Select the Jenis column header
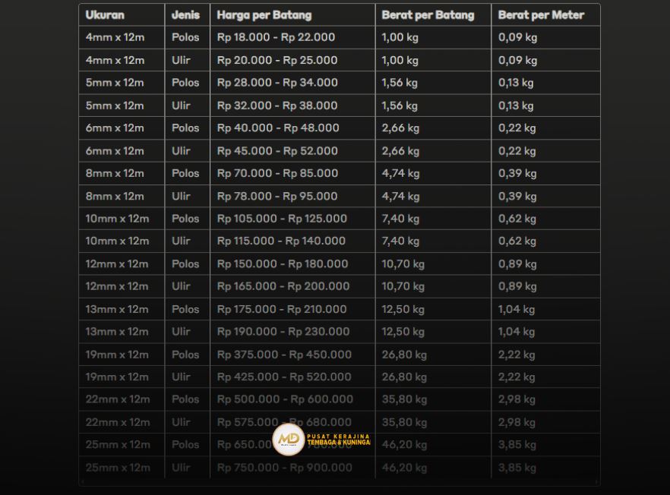Image resolution: width=670 pixels, height=495 pixels. [185, 15]
